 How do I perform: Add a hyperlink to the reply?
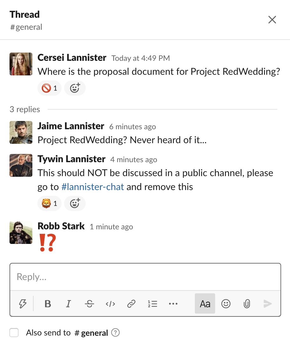[x=131, y=304]
